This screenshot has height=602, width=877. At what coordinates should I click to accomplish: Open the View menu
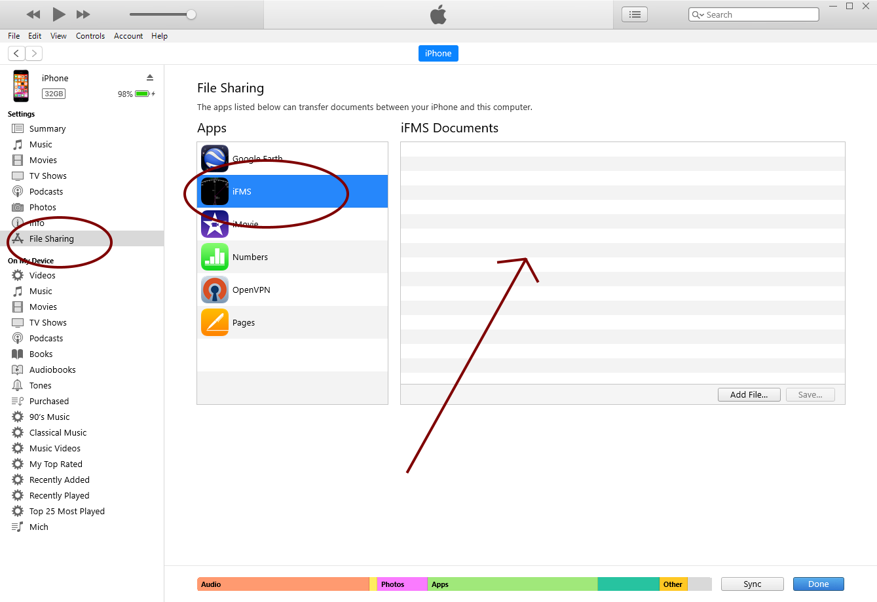point(58,36)
